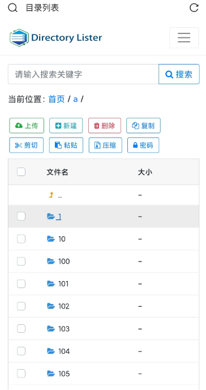Check the box for folder 103
This screenshot has height=390, width=206.
[x=21, y=329]
